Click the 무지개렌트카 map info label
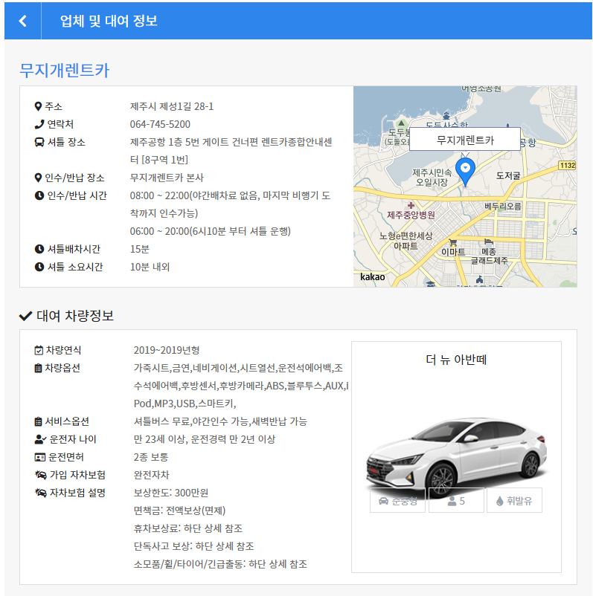593x596 pixels. tap(465, 140)
